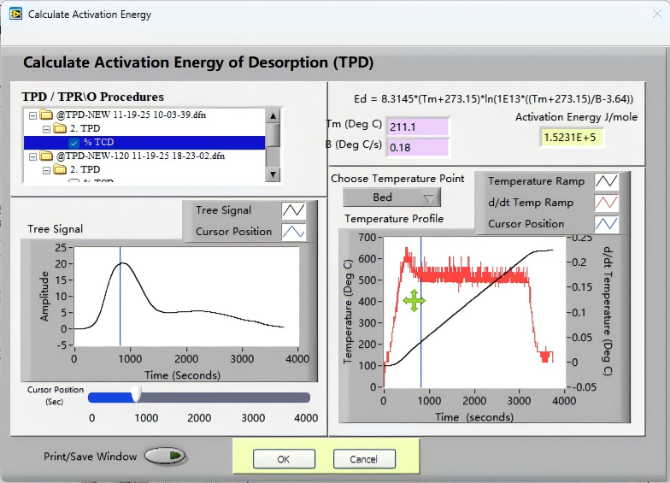Screen dimensions: 670x483
Task: Select the second 2. TPD tree item
Action: [x=85, y=169]
